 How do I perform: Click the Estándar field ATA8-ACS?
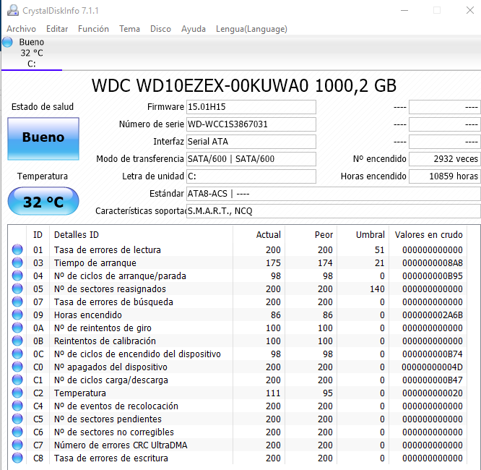(x=334, y=194)
